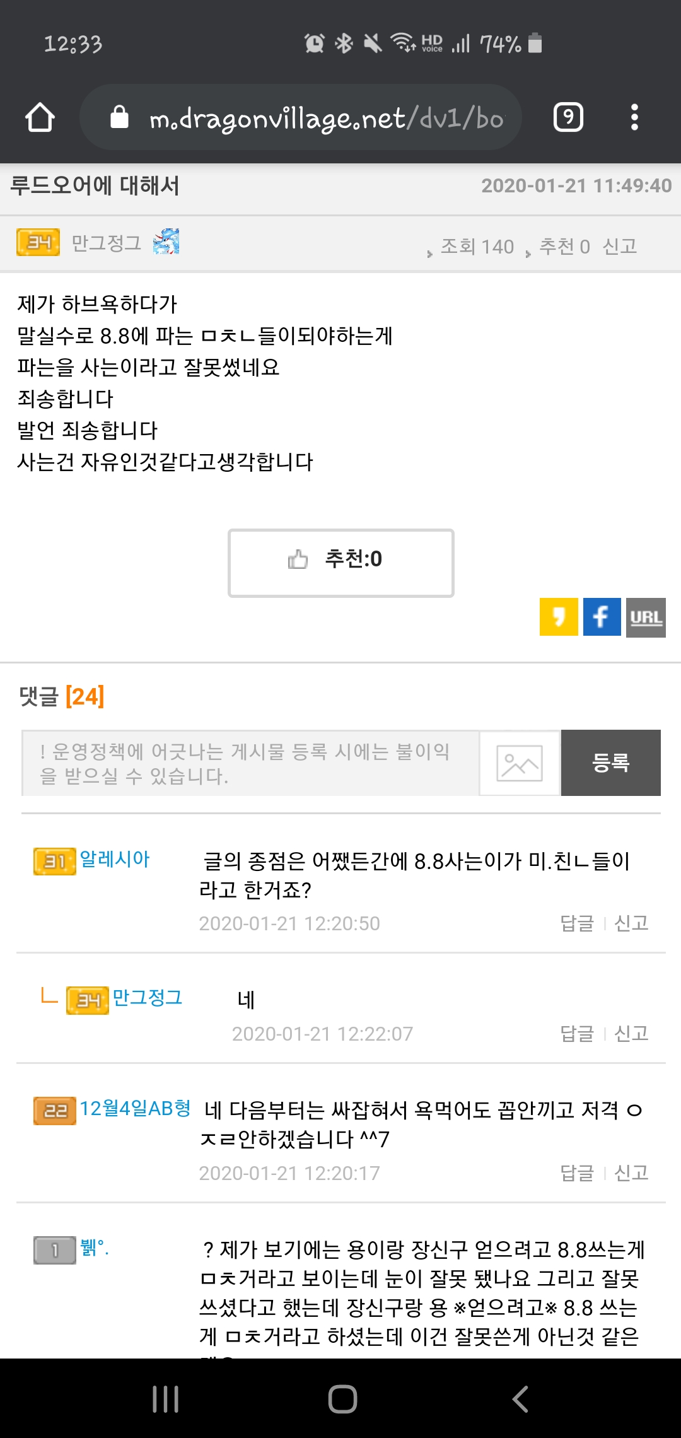Open 12월4일AB형 user profile link
The height and width of the screenshot is (1438, 681).
click(135, 1108)
